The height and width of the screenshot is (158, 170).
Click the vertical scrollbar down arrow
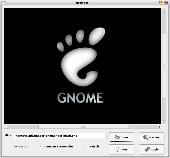(x=164, y=122)
